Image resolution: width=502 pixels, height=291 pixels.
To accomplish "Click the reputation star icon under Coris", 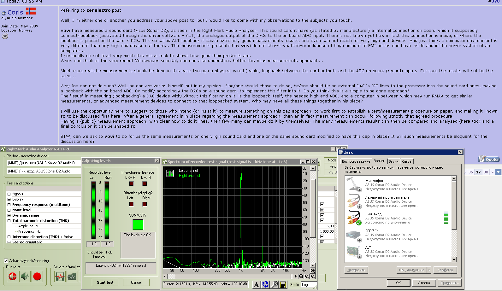I will 5,36.
